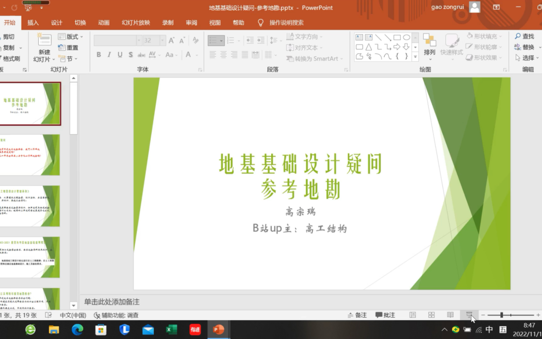Open the font color A dropdown arrow
The height and width of the screenshot is (339, 542).
click(x=197, y=55)
